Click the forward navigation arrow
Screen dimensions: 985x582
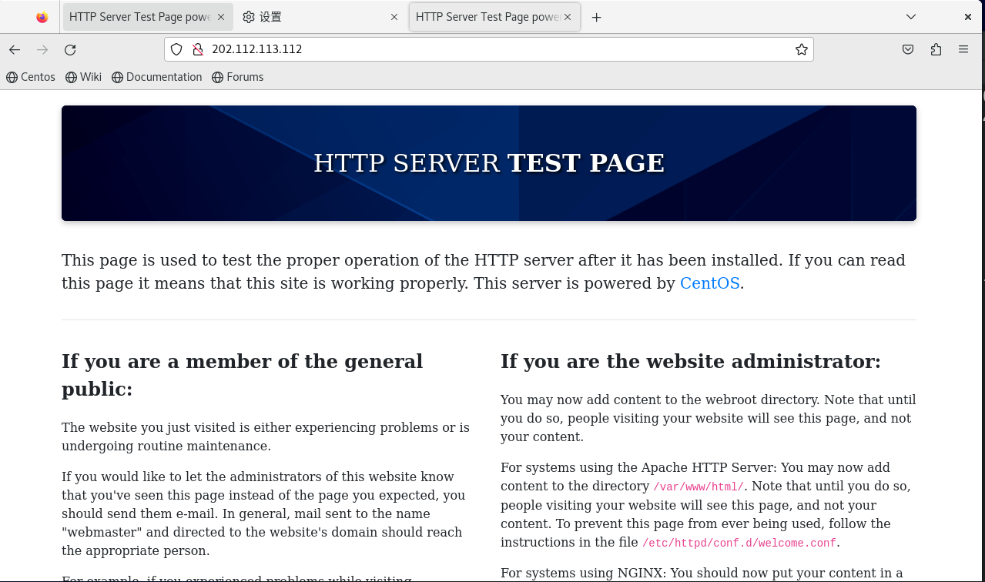[42, 49]
